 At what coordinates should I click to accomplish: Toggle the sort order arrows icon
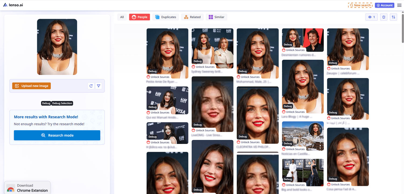(393, 17)
